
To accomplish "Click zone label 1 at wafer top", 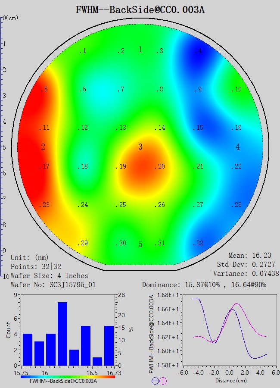I will tap(140, 50).
